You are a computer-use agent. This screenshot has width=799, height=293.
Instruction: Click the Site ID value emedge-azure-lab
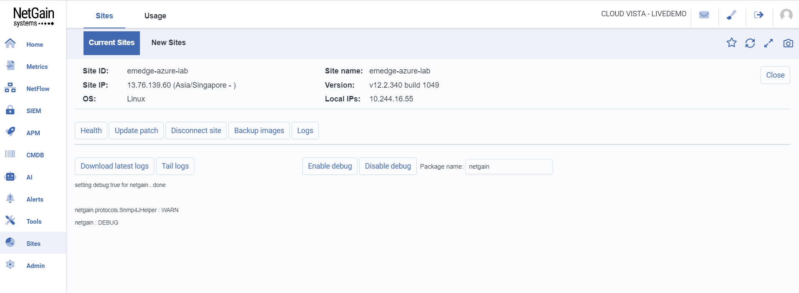pos(157,71)
